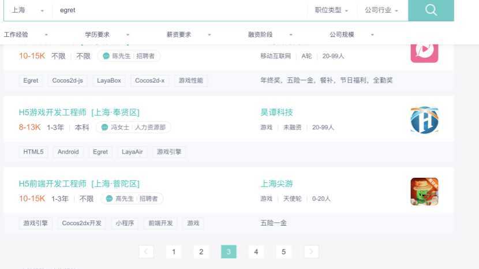Image resolution: width=479 pixels, height=269 pixels.
Task: Click the Android tag
Action: pos(68,152)
